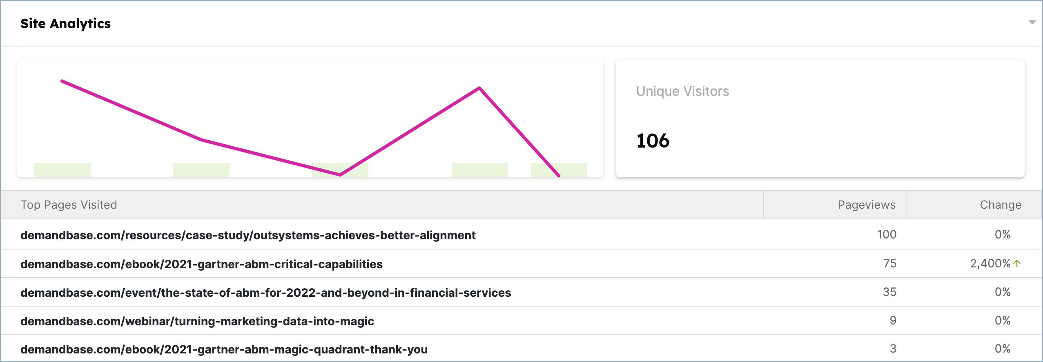Click the 106 unique visitors count
This screenshot has height=362, width=1043.
tap(653, 141)
